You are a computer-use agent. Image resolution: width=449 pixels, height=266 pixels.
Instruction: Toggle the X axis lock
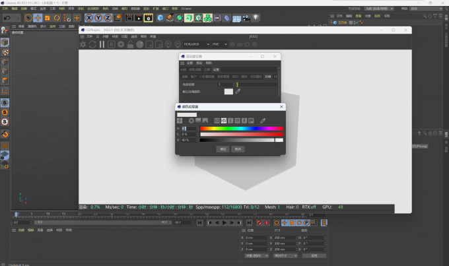point(89,18)
